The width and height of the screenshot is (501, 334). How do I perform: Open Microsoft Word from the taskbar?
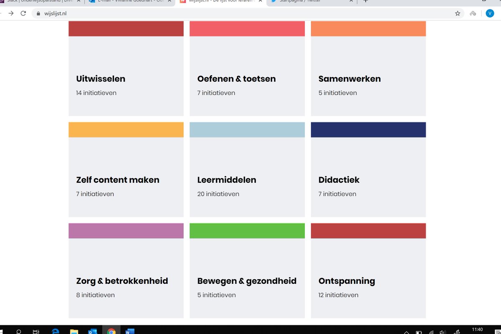130,331
